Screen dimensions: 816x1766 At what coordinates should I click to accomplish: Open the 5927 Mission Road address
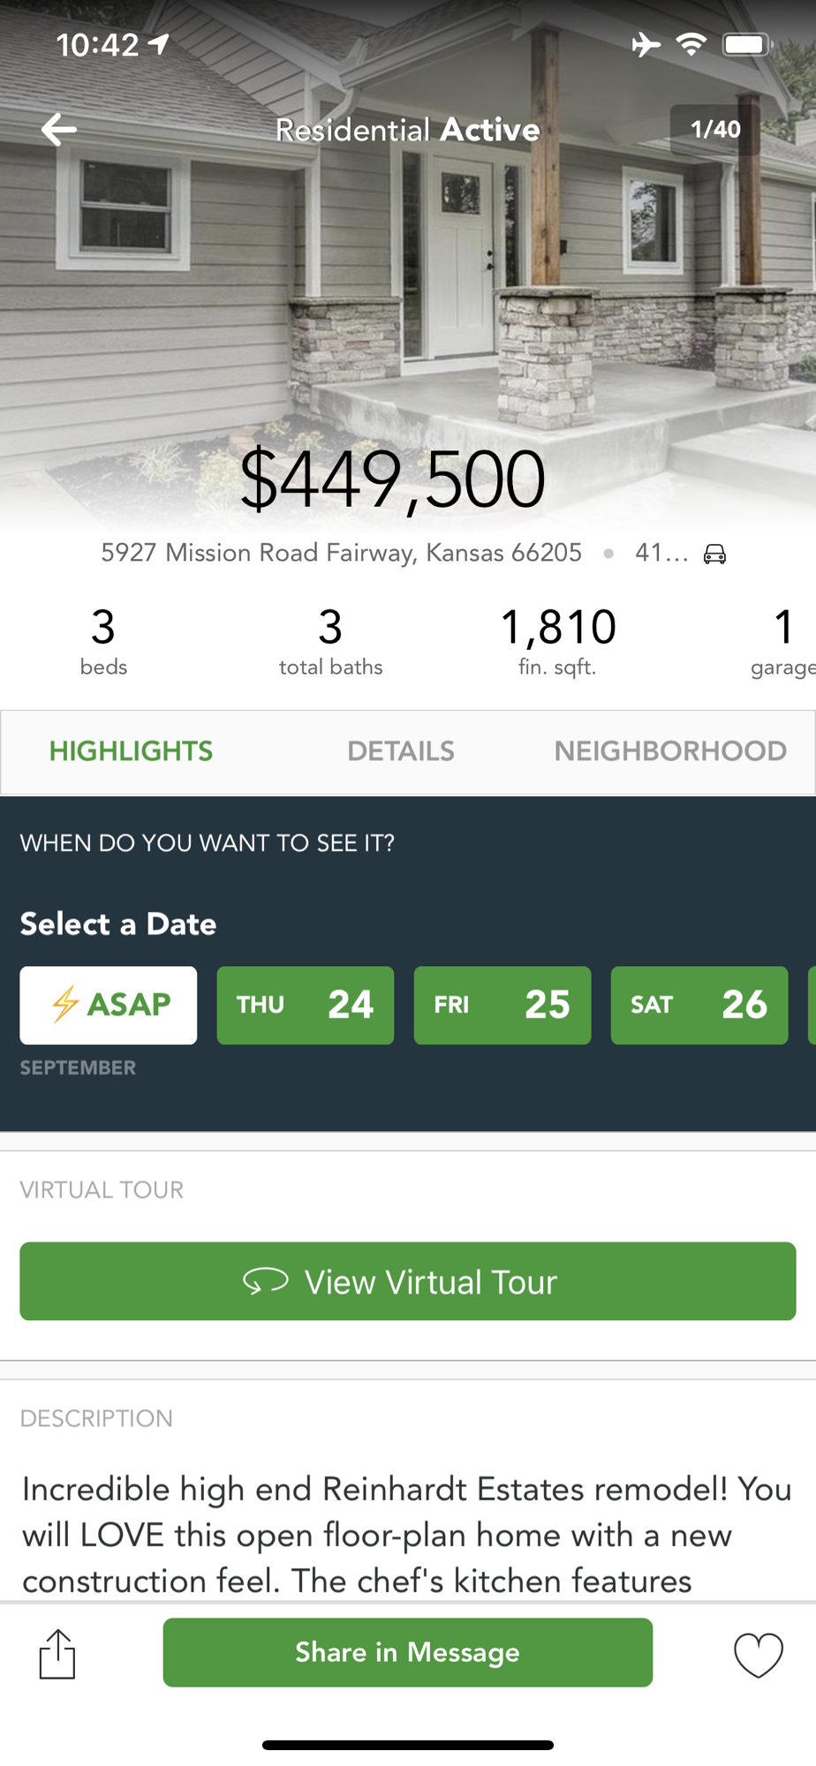pos(342,553)
